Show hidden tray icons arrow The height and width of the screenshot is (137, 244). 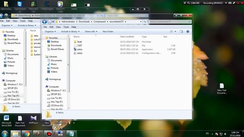pyautogui.click(x=212, y=134)
